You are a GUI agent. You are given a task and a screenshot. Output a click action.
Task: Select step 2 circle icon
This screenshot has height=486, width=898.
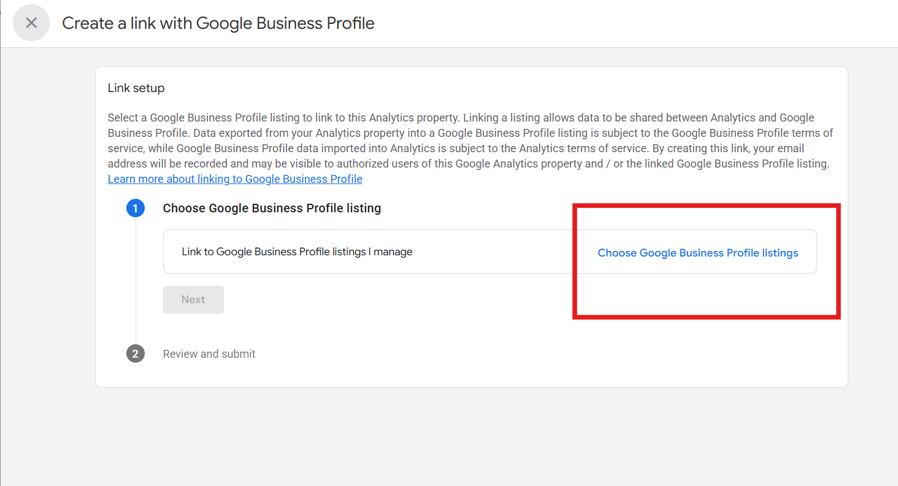pos(136,354)
